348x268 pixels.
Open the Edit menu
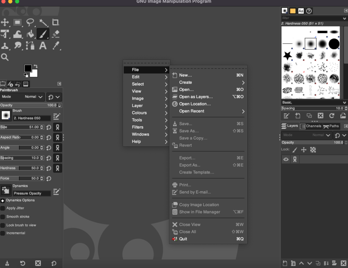(146, 77)
